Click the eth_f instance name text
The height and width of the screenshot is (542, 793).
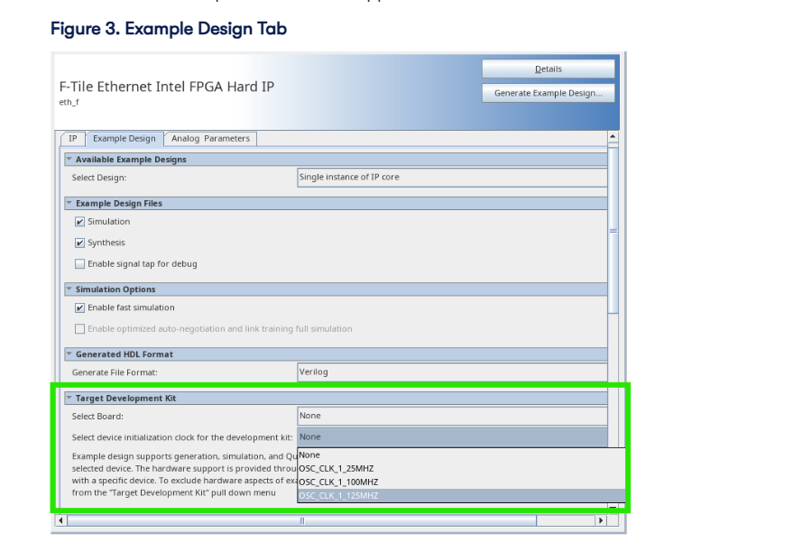69,102
